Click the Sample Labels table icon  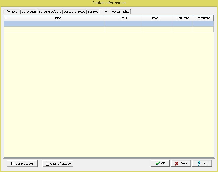tap(13, 164)
